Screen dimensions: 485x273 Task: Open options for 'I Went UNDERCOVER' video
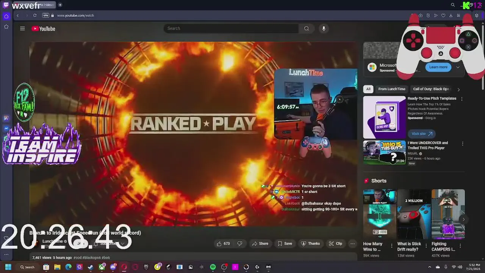pos(462,143)
